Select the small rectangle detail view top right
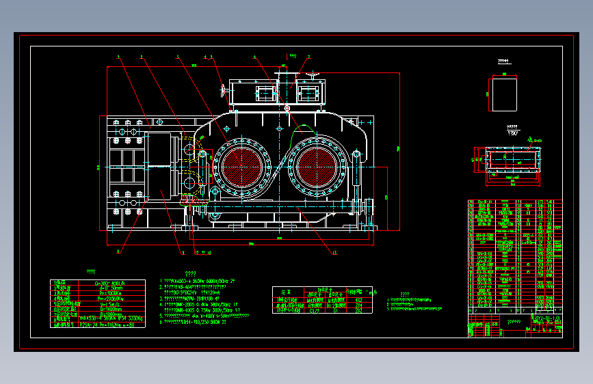This screenshot has height=384, width=593. 505,94
